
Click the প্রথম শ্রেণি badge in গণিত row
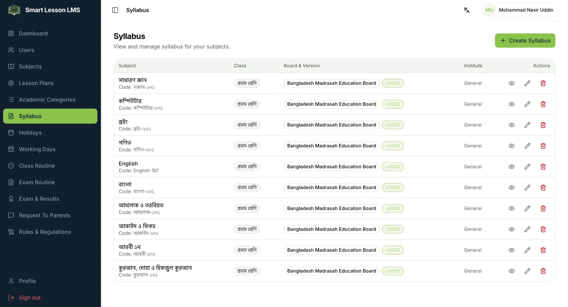[247, 146]
